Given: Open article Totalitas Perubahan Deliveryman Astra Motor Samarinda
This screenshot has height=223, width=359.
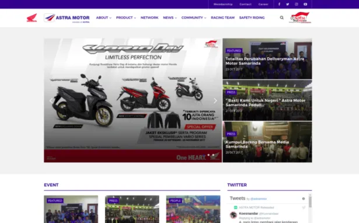Looking at the screenshot, I should pyautogui.click(x=265, y=61).
